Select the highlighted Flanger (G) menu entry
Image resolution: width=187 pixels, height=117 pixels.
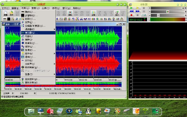click(x=38, y=33)
